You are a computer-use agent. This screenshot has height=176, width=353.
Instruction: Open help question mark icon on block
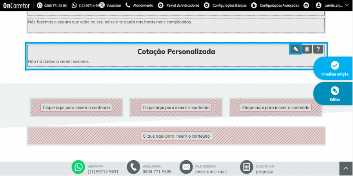tap(318, 49)
